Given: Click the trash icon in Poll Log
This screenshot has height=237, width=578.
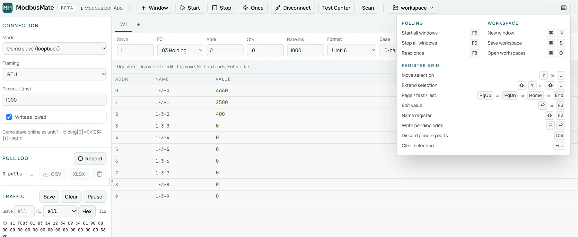Looking at the screenshot, I should [x=99, y=174].
